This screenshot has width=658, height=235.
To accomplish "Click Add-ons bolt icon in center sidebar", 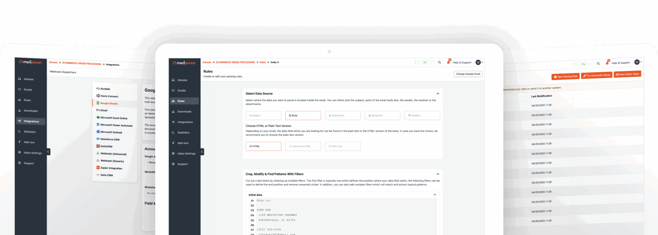I will 173,143.
